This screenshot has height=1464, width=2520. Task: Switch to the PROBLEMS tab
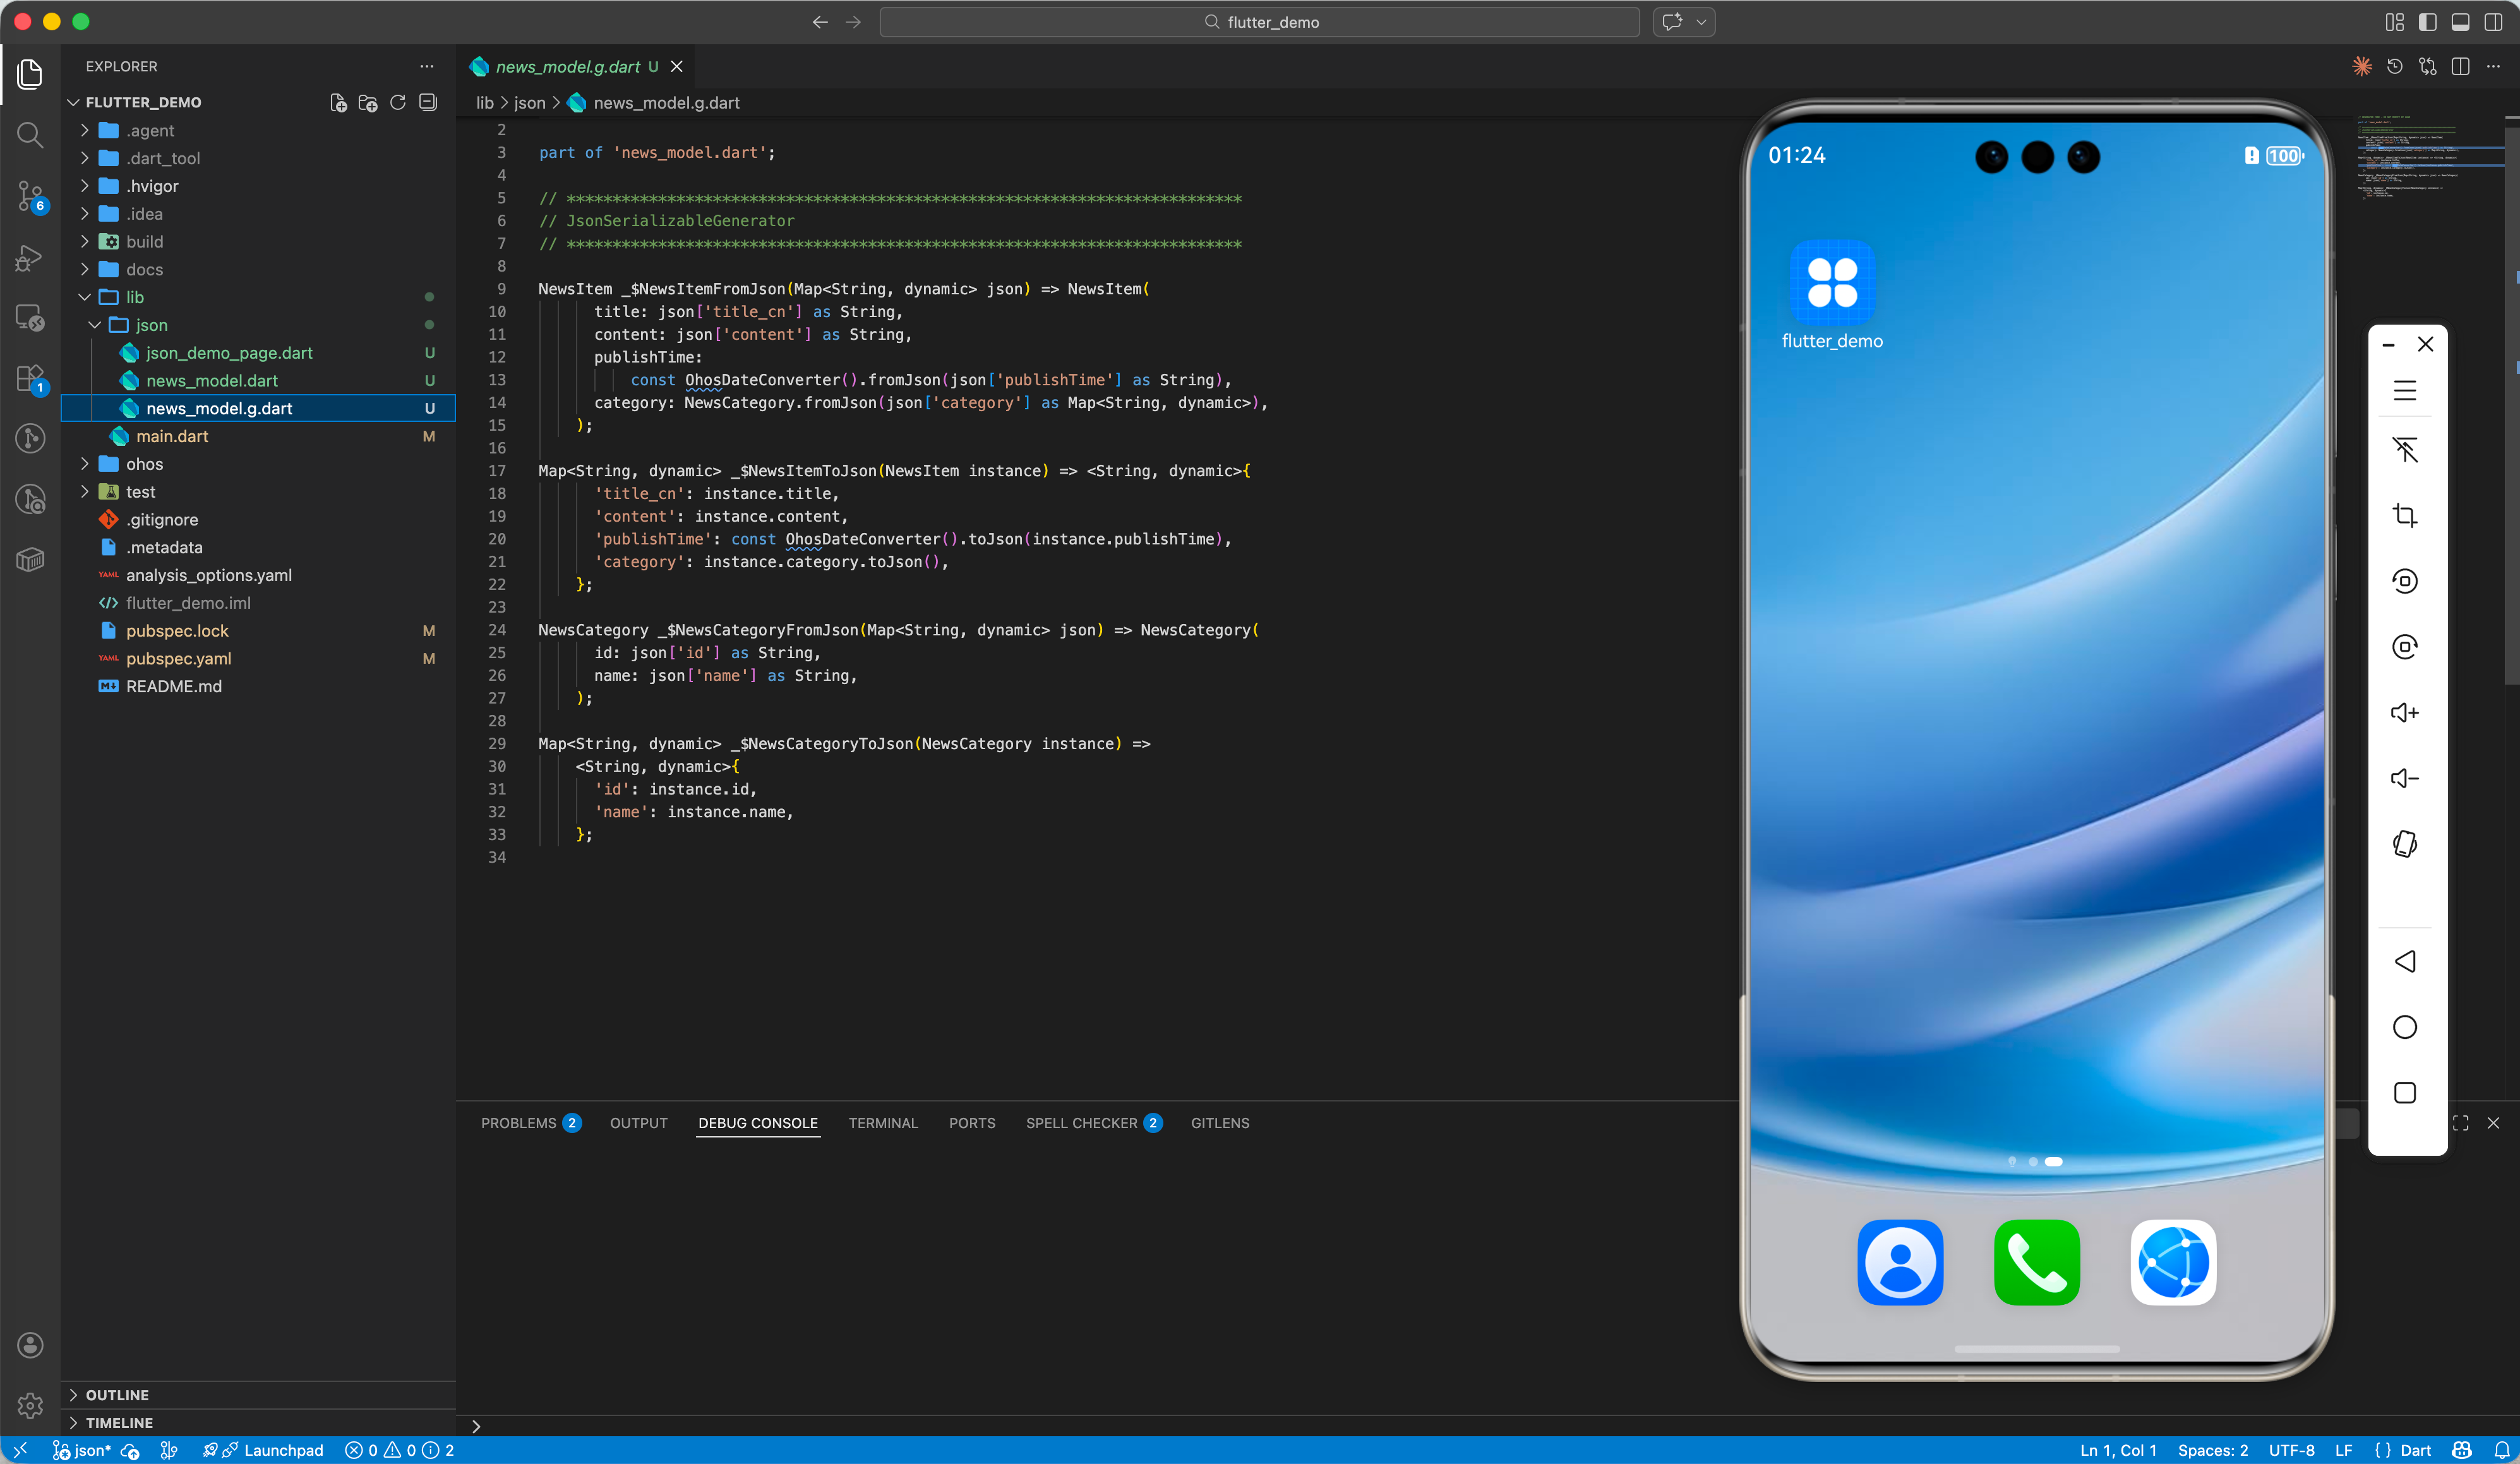[x=518, y=1123]
